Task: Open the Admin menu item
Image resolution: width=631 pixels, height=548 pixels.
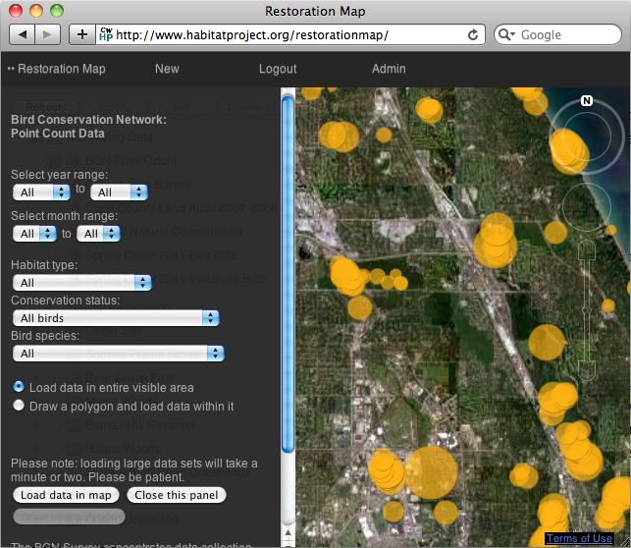Action: pyautogui.click(x=389, y=69)
